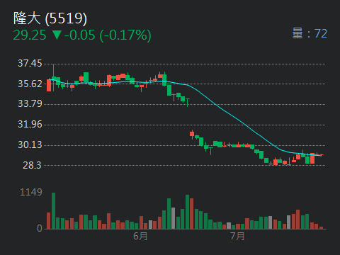Click the price change -0.05 (-0.17%)
Screen dimensions: 340x255
click(x=108, y=35)
